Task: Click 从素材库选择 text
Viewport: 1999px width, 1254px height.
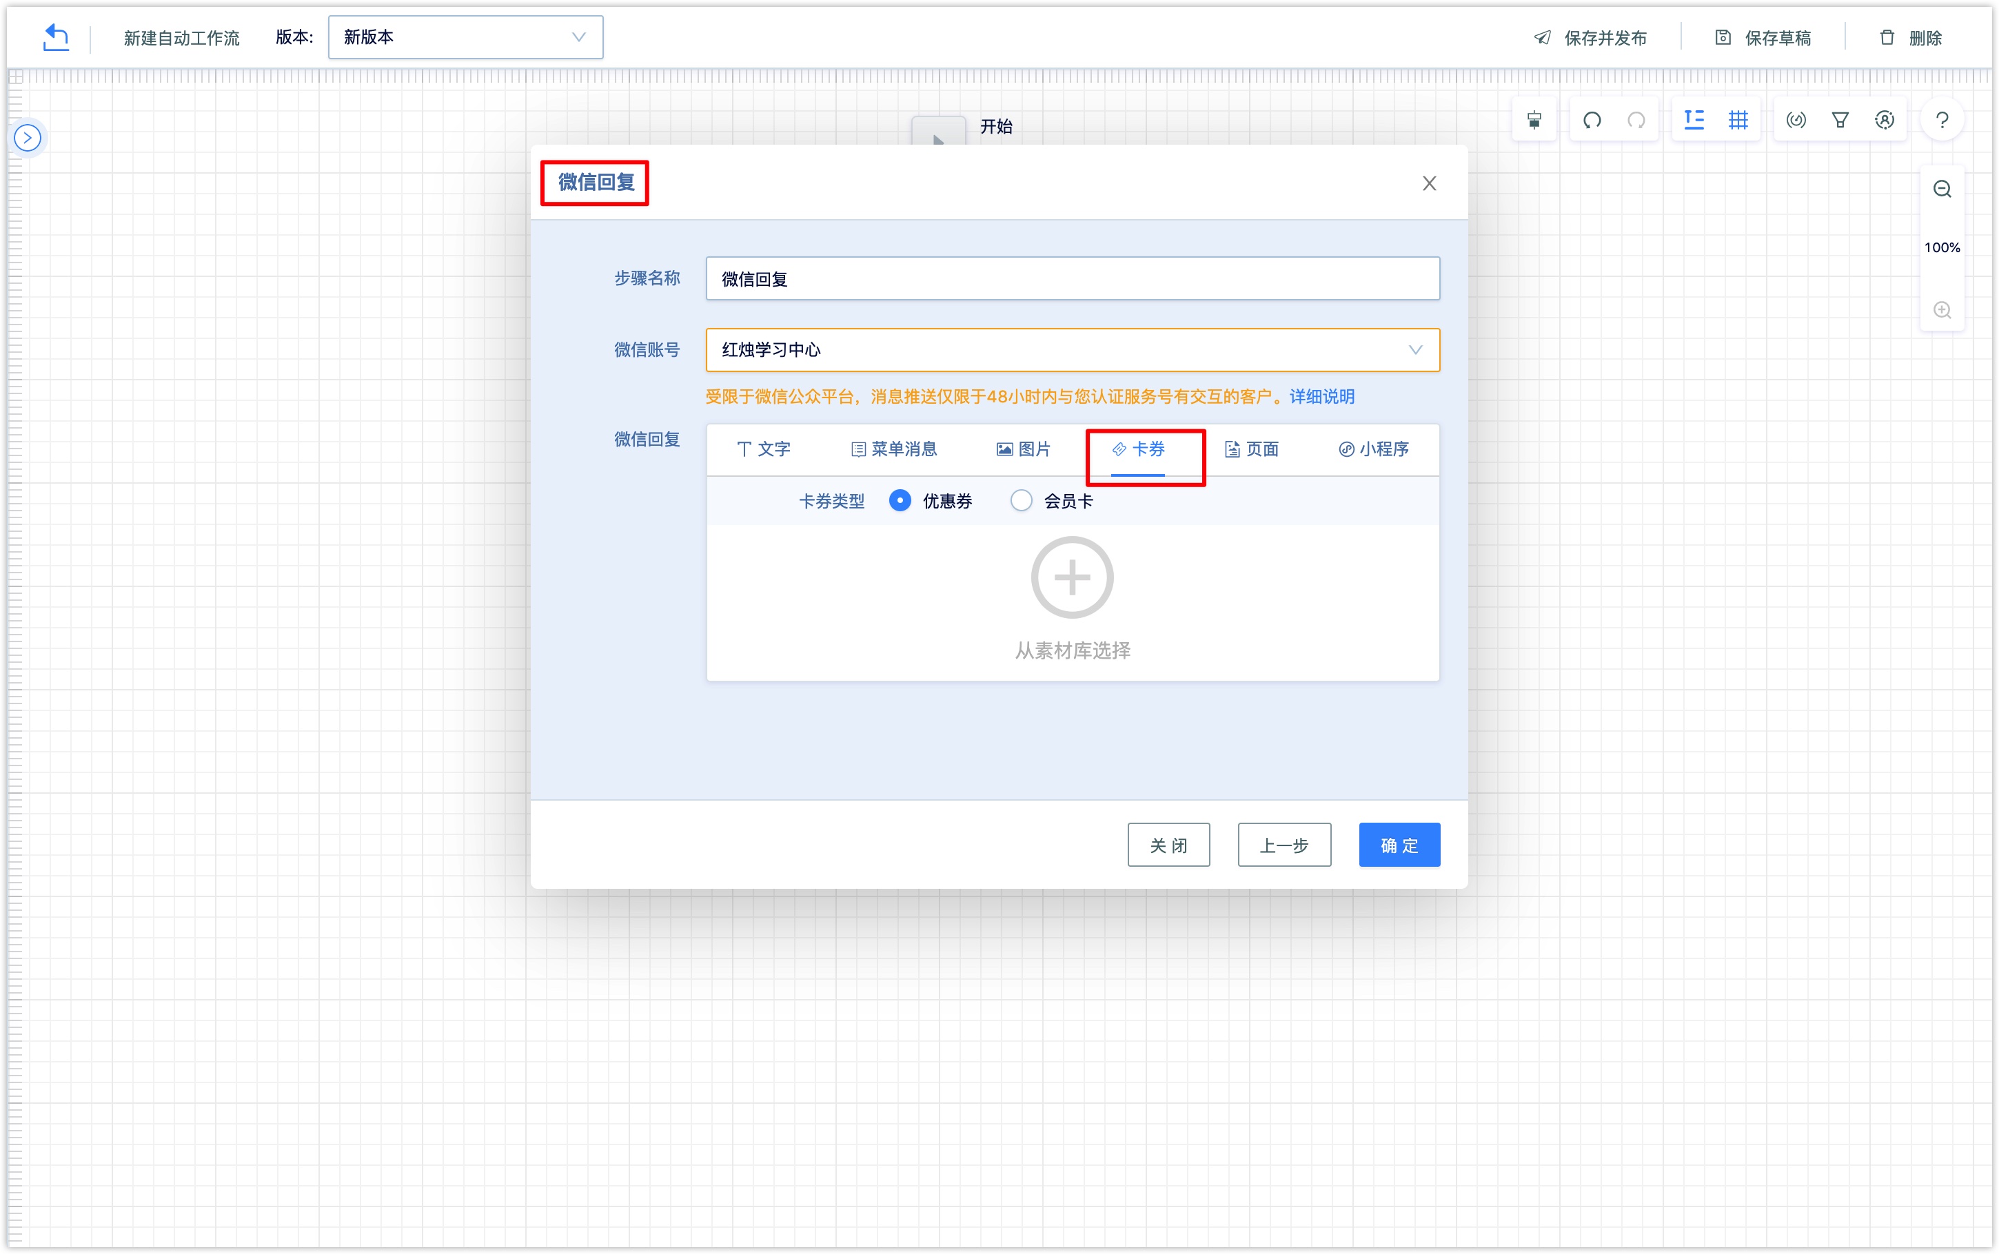Action: click(x=1073, y=651)
